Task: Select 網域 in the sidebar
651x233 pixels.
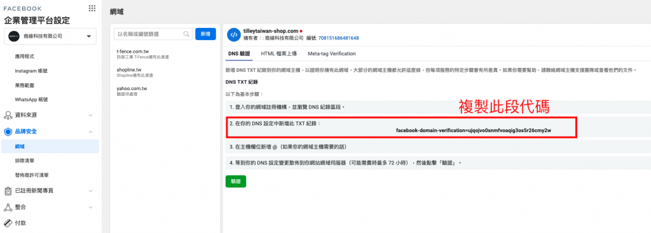Action: tap(50, 147)
